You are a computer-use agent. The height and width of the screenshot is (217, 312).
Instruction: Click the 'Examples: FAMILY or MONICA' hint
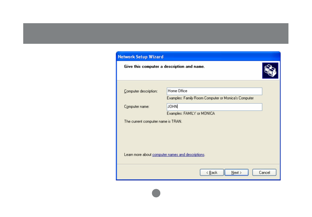pyautogui.click(x=191, y=113)
